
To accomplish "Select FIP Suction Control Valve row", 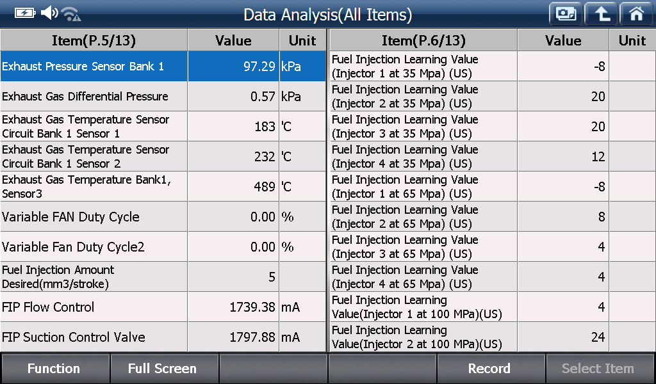I will point(163,337).
